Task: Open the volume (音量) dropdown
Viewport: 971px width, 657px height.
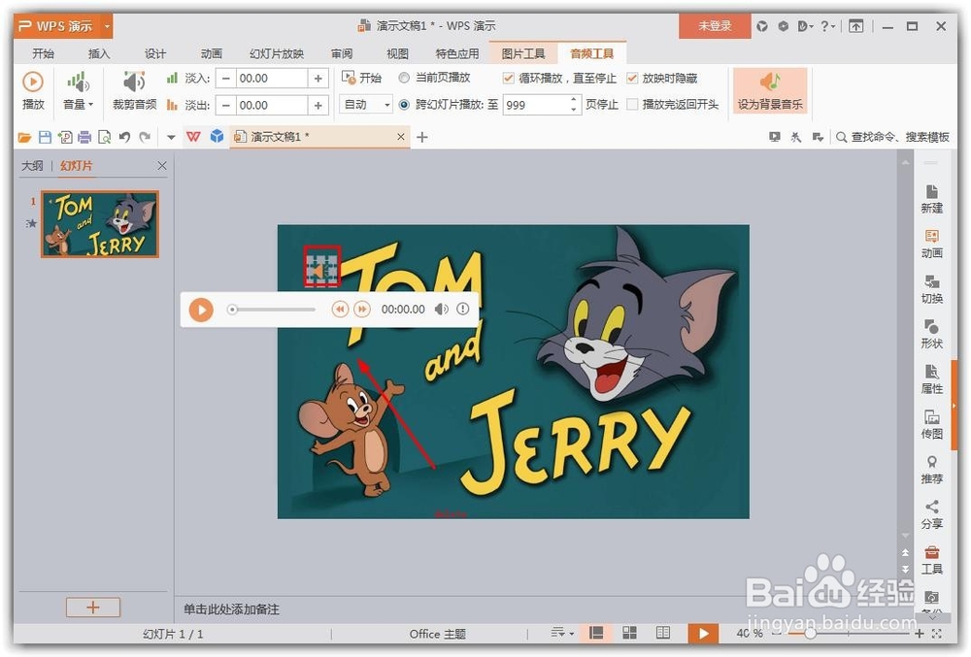Action: (x=78, y=90)
